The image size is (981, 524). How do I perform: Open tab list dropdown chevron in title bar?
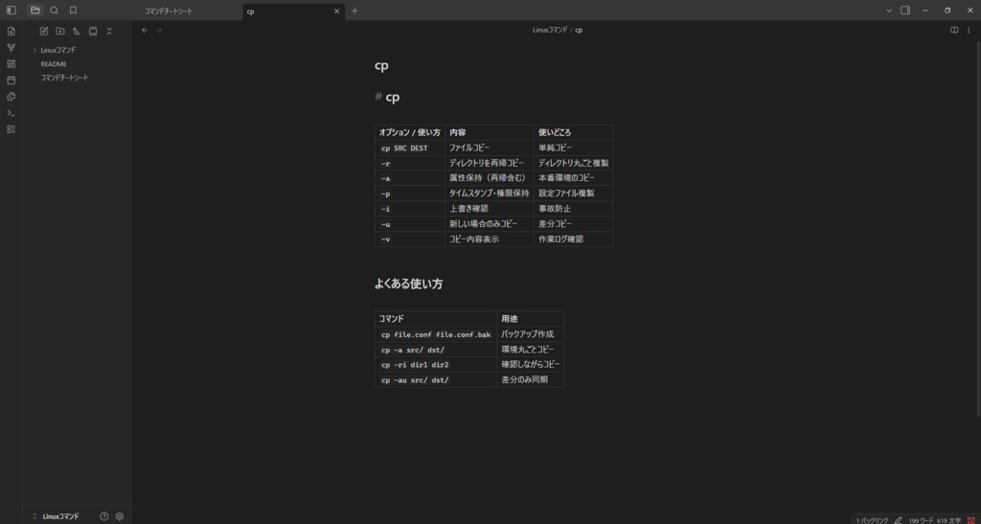[888, 11]
